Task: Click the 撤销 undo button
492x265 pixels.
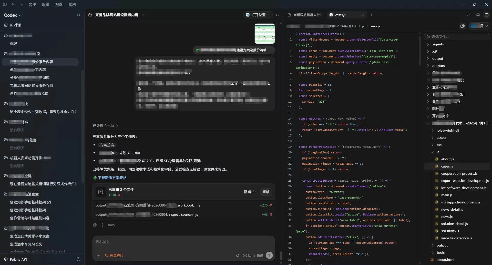Action: [249, 192]
